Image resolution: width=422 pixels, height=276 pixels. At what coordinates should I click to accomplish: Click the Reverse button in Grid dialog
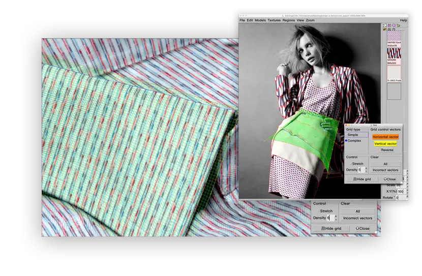click(x=386, y=150)
